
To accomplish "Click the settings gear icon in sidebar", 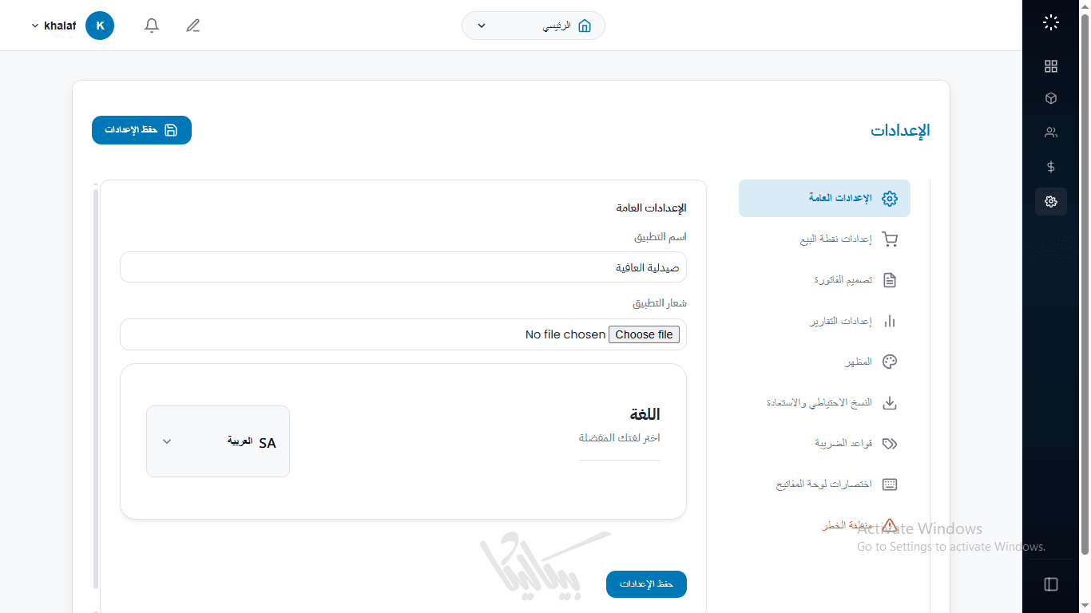I will [x=1050, y=201].
